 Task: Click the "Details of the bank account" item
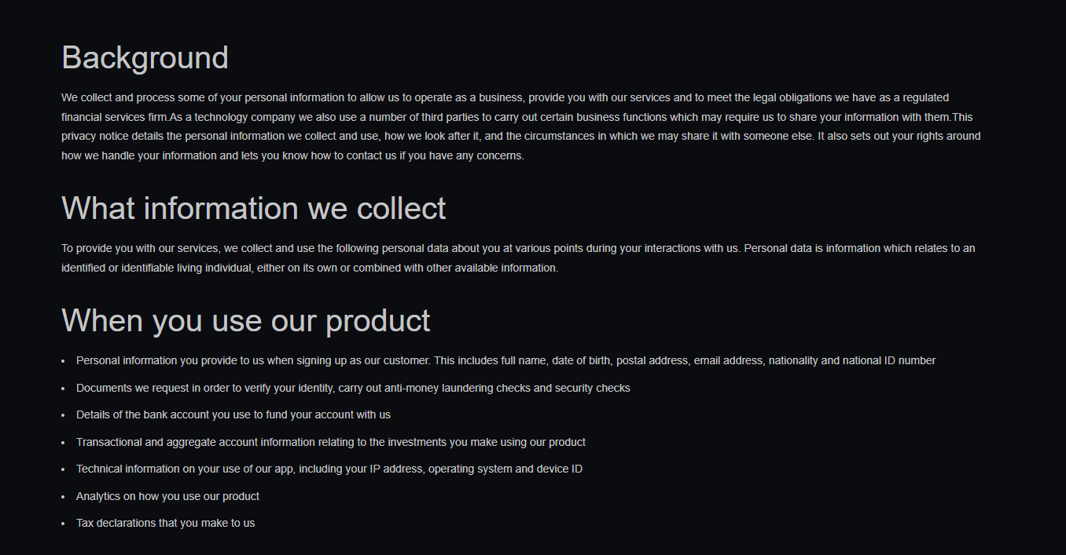[233, 415]
